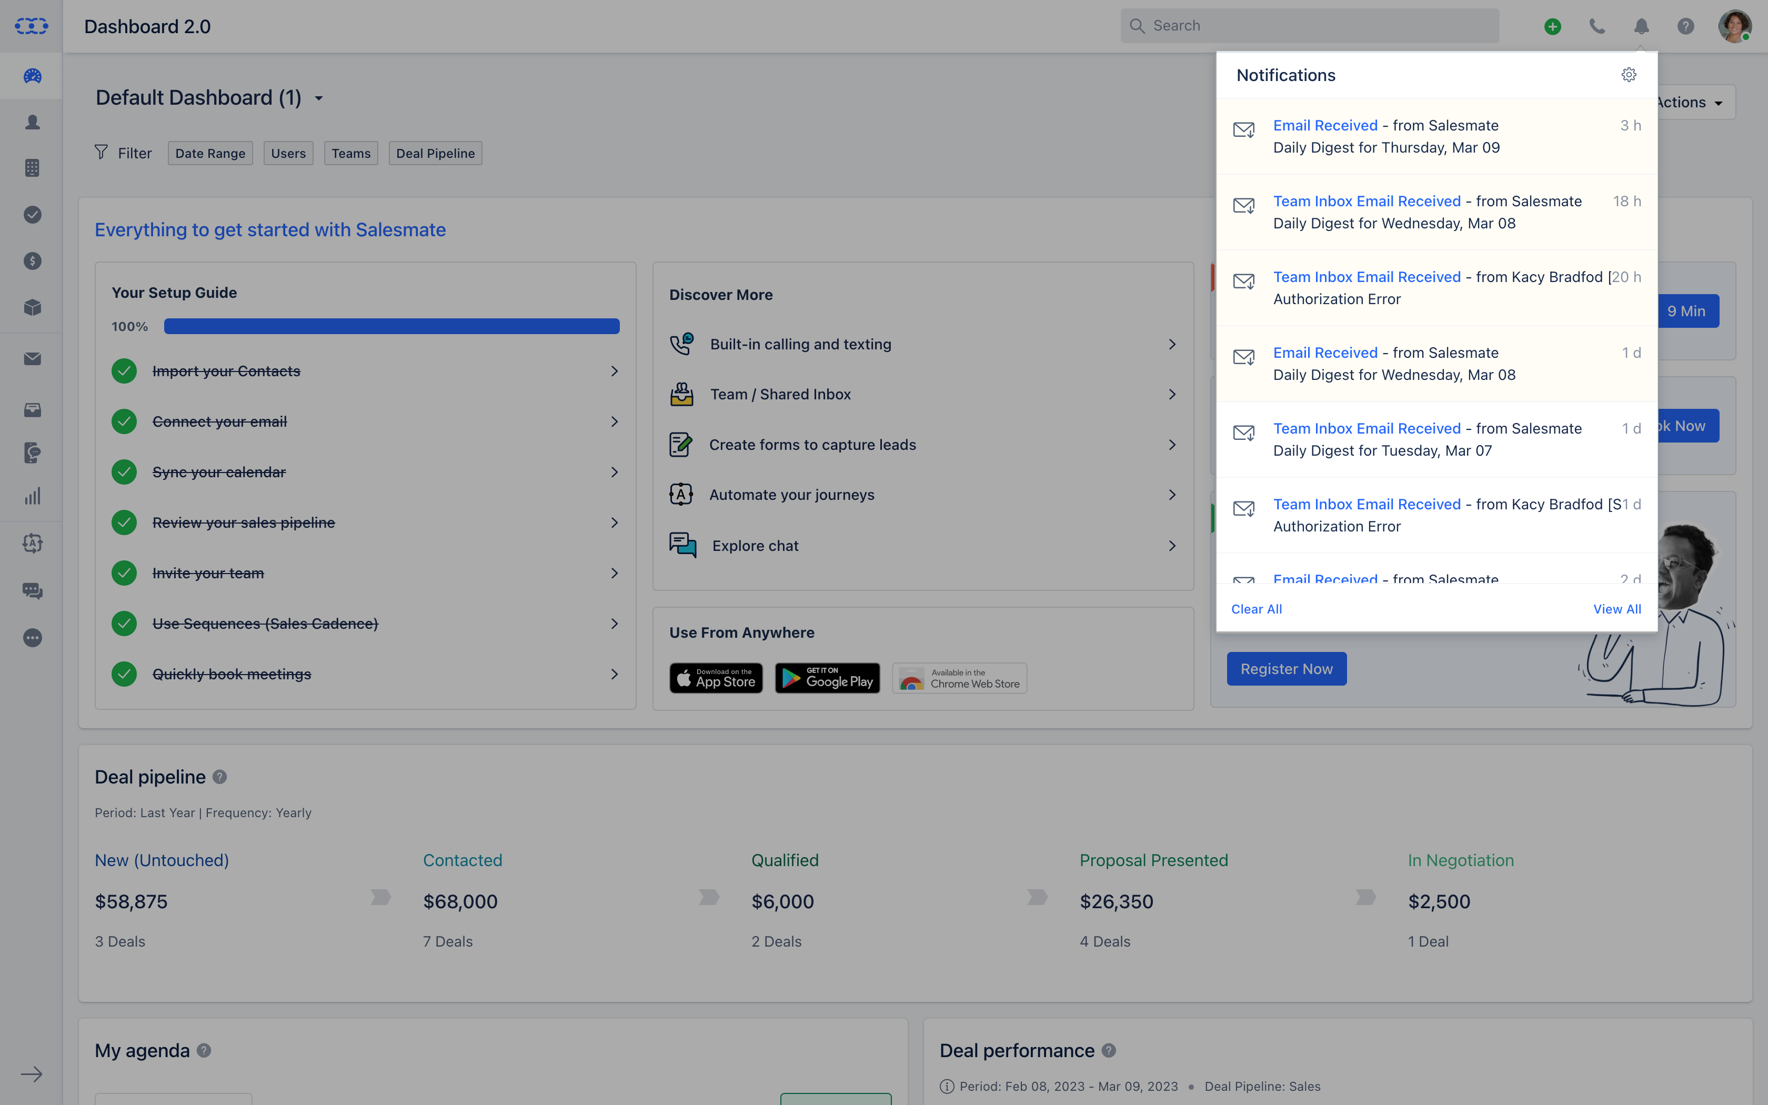Open the Users filter
Image resolution: width=1768 pixels, height=1105 pixels.
tap(288, 154)
